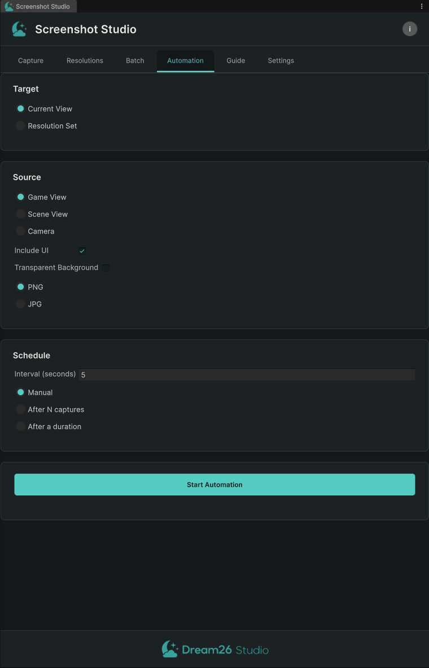This screenshot has width=429, height=668.
Task: Select Current View target option
Action: 44,108
